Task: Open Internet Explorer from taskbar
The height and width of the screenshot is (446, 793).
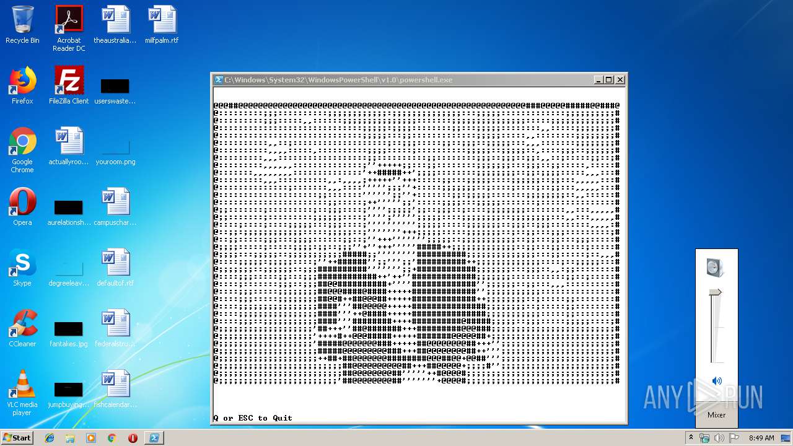Action: 50,438
